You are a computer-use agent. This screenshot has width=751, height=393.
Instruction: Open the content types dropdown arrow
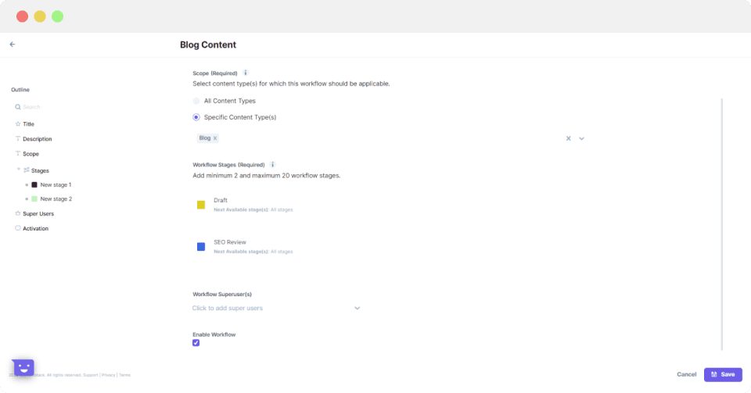pyautogui.click(x=581, y=138)
